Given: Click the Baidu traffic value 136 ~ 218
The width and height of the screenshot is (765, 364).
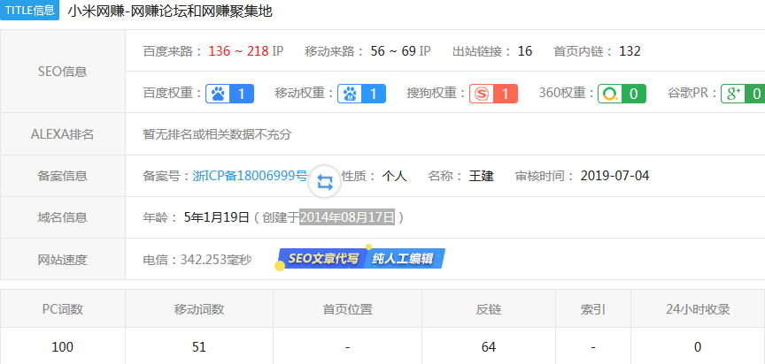Looking at the screenshot, I should point(238,51).
